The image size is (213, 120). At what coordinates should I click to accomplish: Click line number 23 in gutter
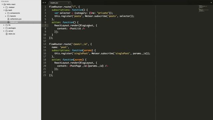tap(45, 75)
